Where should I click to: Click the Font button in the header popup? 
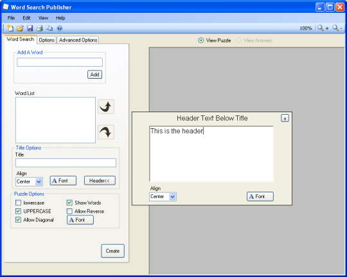(x=260, y=196)
